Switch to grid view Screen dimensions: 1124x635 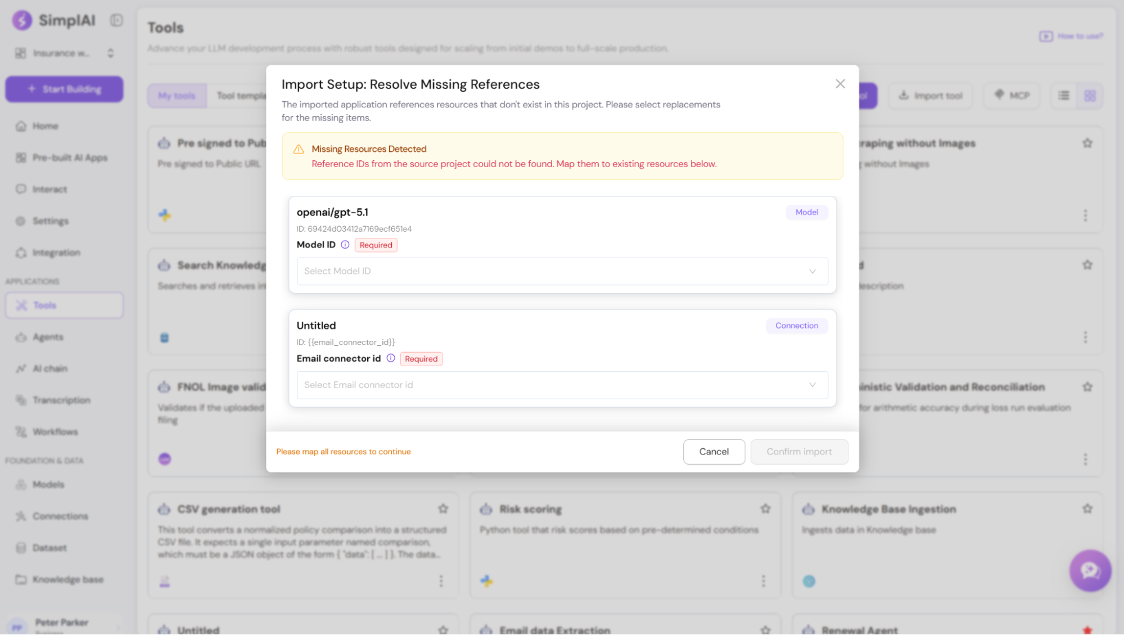1090,96
